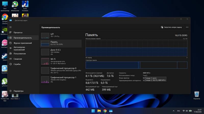This screenshot has width=204, height=114.
Task: Select the Производительность tab
Action: (23, 38)
